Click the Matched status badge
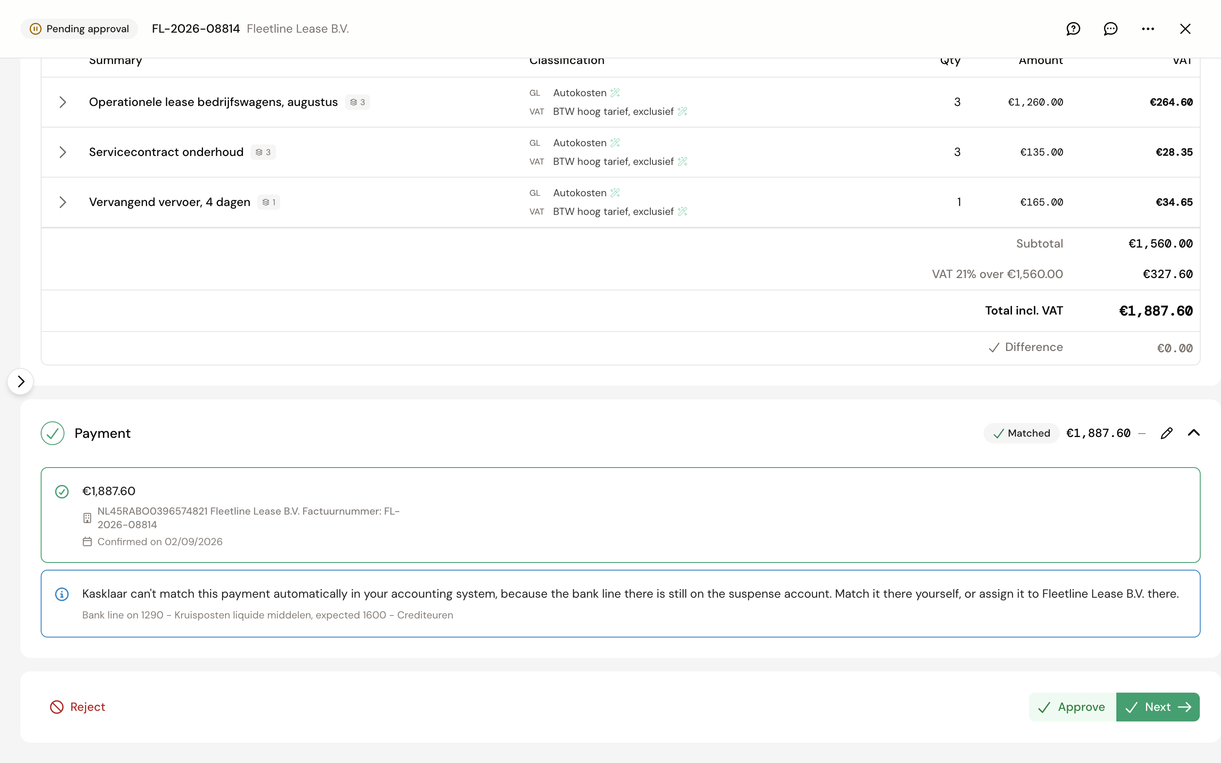The image size is (1221, 763). tap(1021, 433)
